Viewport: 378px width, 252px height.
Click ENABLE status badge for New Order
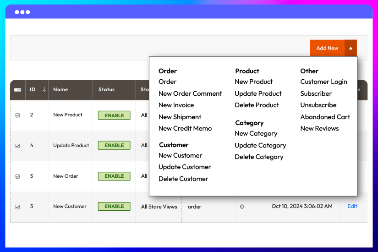point(114,176)
